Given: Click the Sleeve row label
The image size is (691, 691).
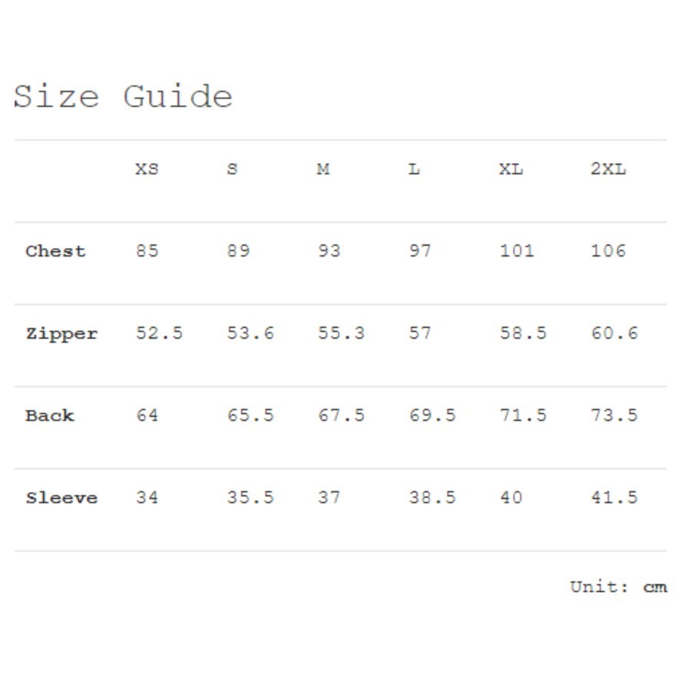Looking at the screenshot, I should 61,498.
